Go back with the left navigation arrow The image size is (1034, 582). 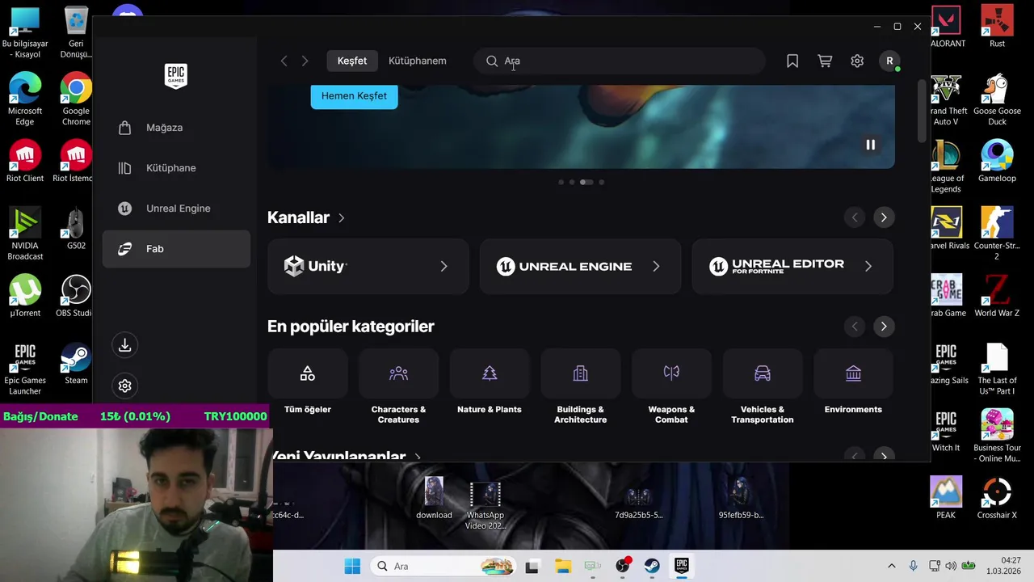[x=284, y=61]
